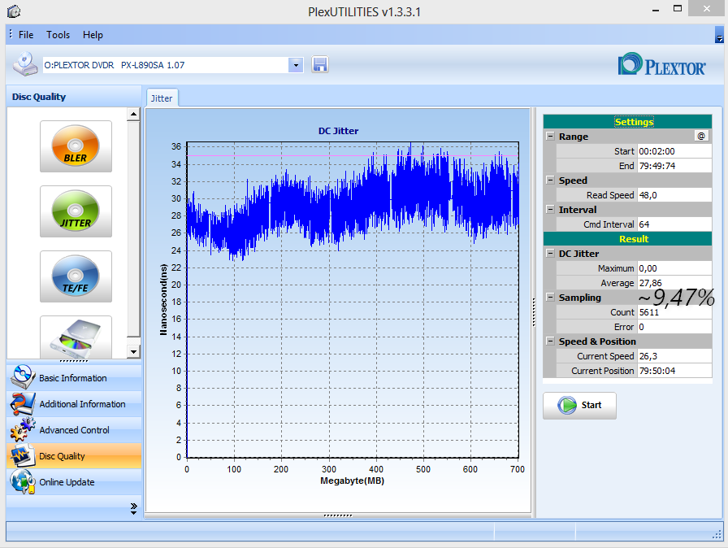The height and width of the screenshot is (548, 728).
Task: Collapse the Sampling result group
Action: click(550, 297)
